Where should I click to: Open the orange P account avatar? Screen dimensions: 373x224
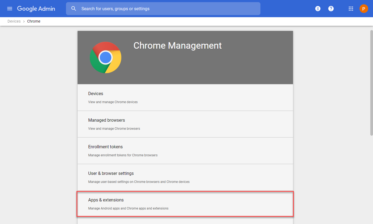(364, 9)
